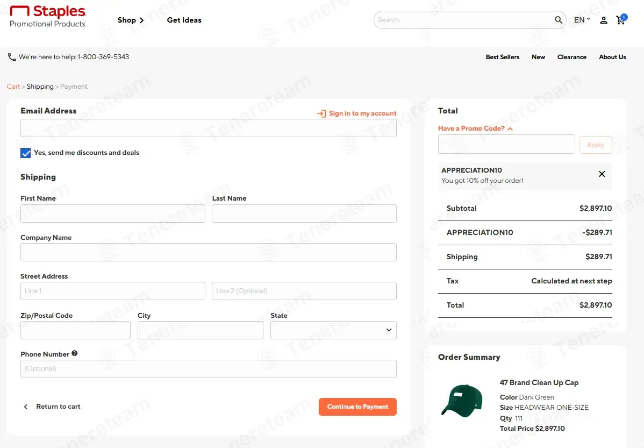Open the About Us page
The height and width of the screenshot is (448, 644).
click(x=612, y=57)
